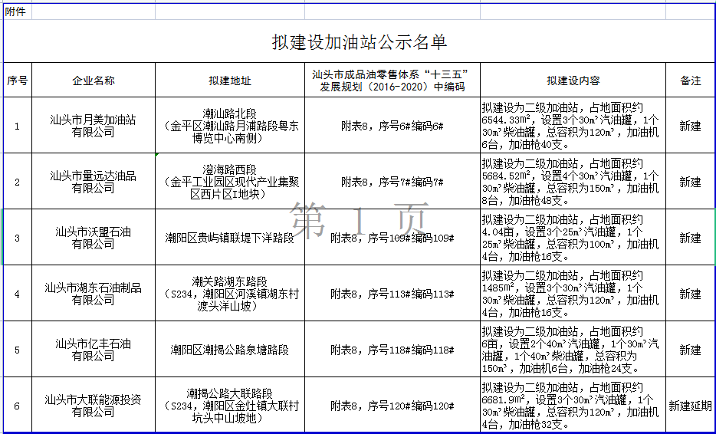Viewport: 716px width, 434px height.
Task: Select company cell 汕头市沃盟石油有限公司
Action: 94,238
